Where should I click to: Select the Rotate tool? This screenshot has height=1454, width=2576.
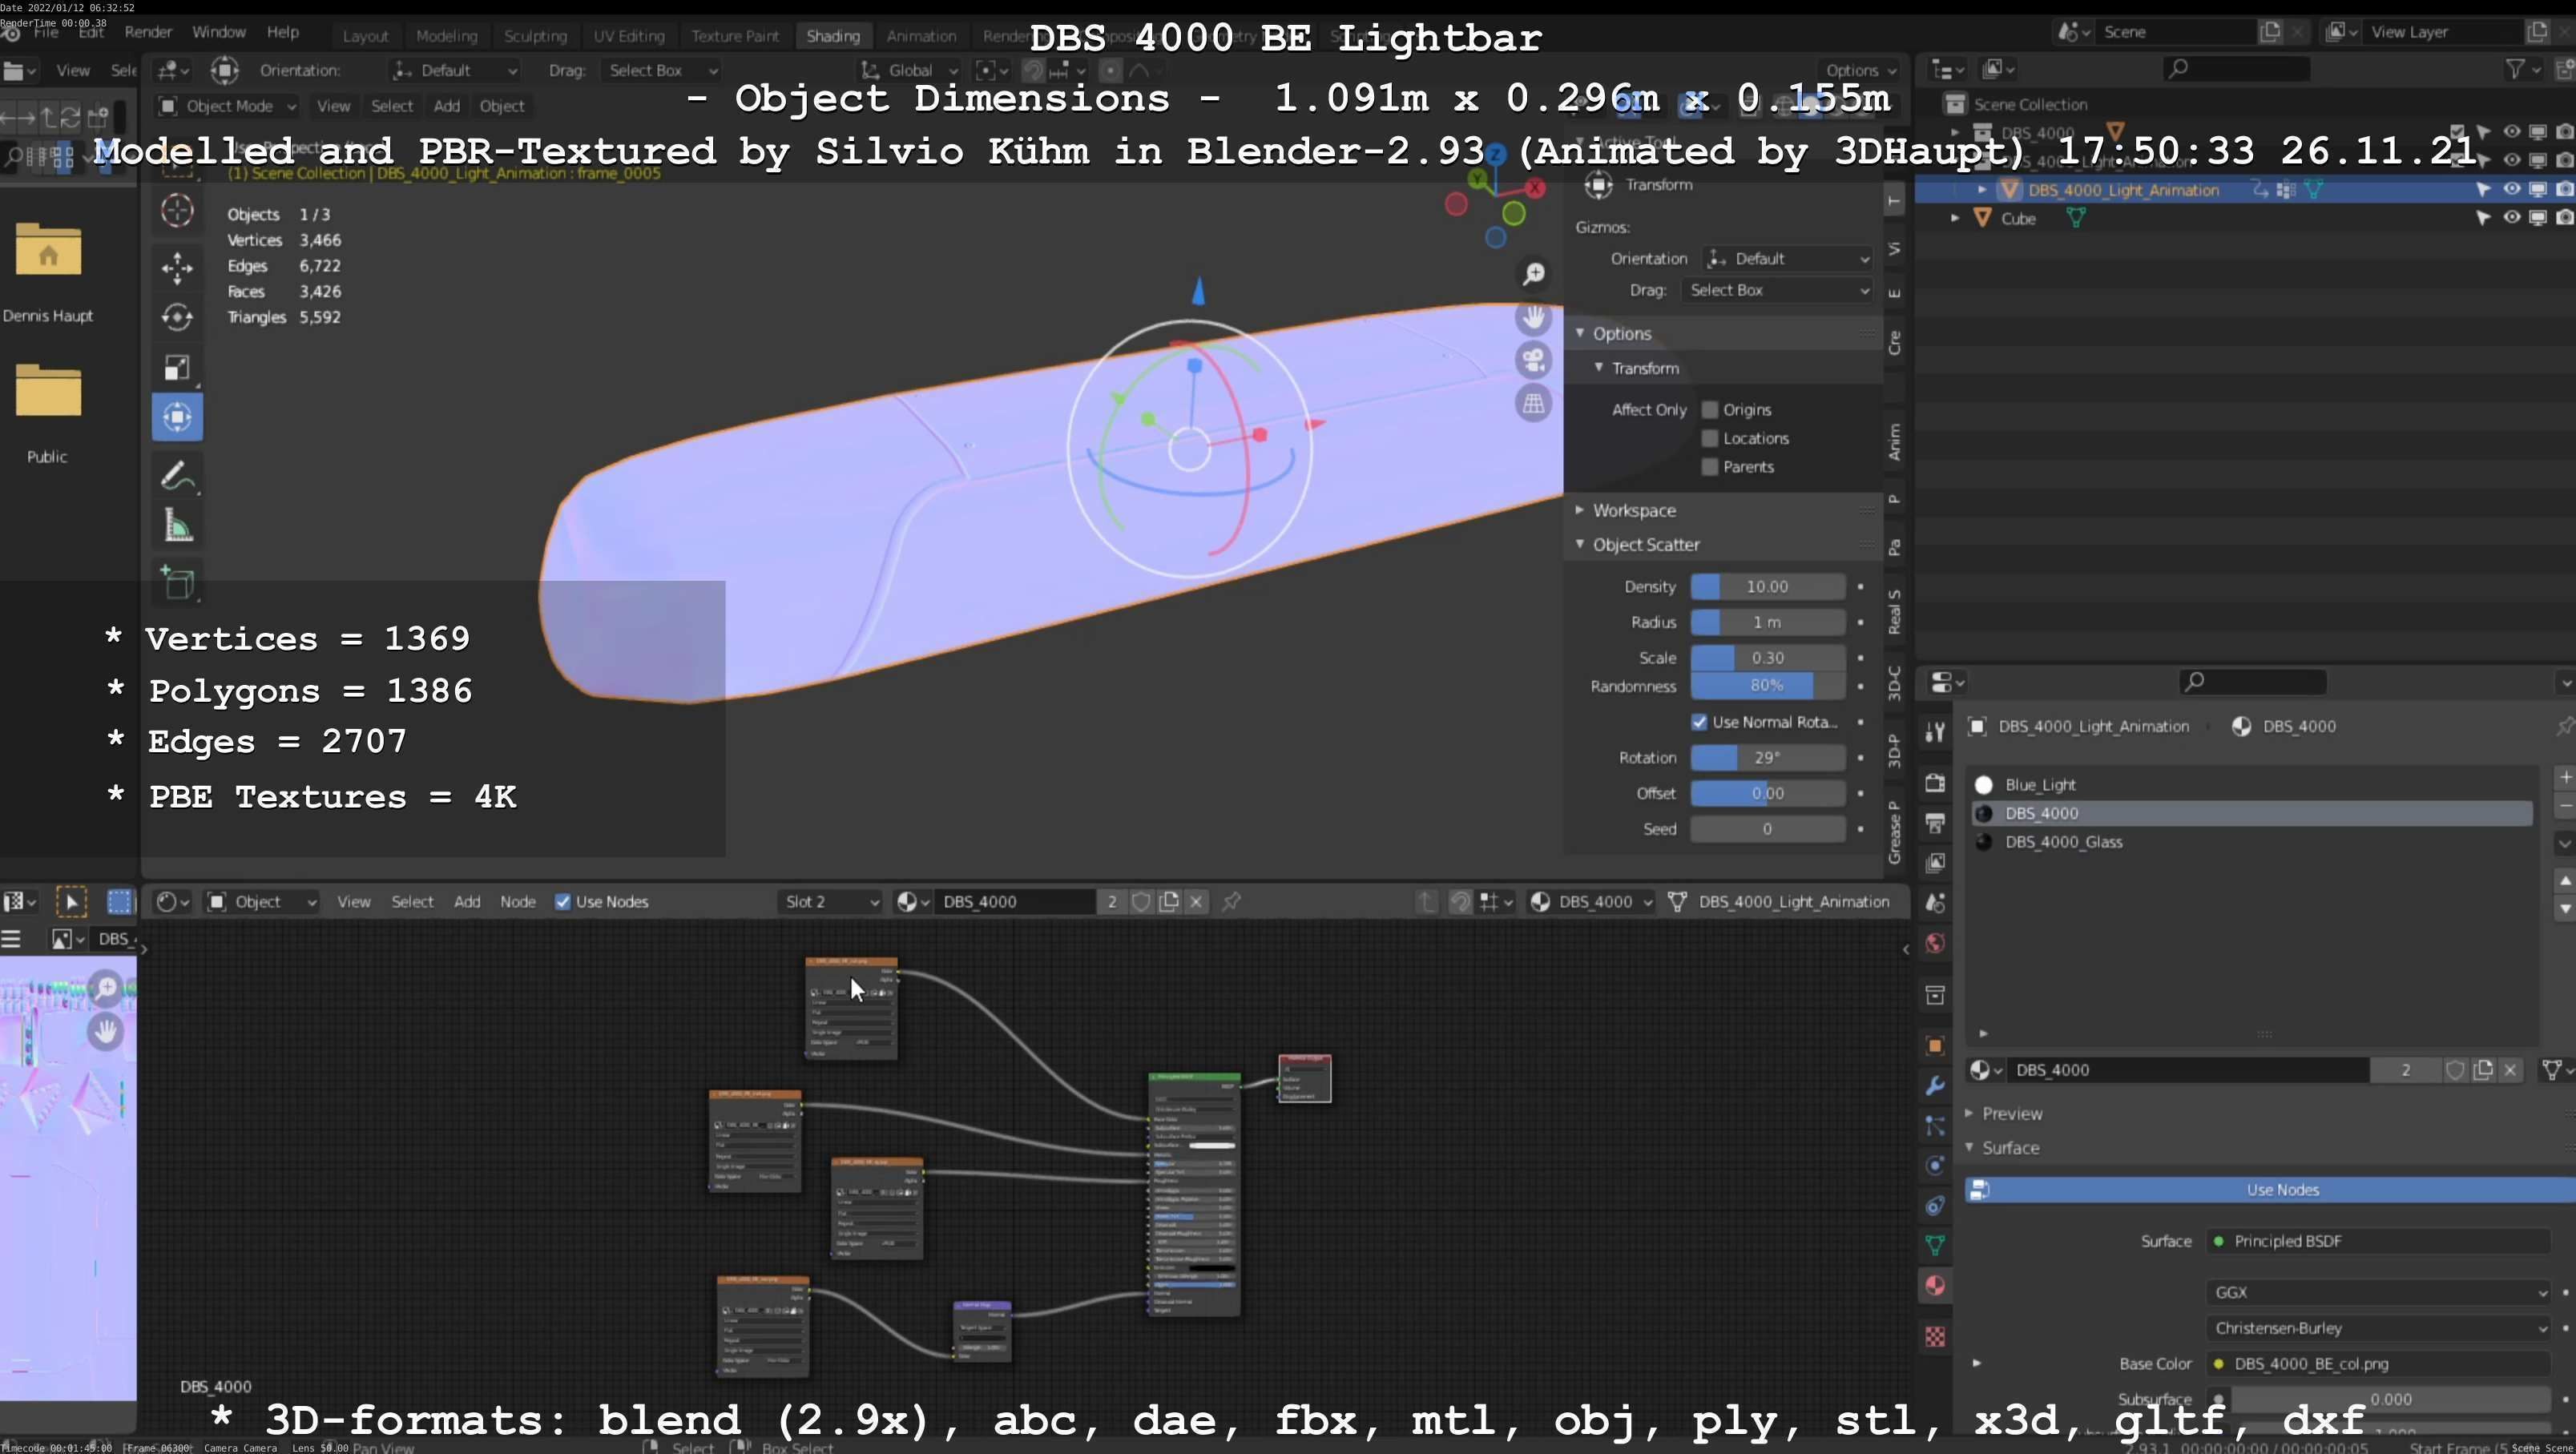[177, 317]
